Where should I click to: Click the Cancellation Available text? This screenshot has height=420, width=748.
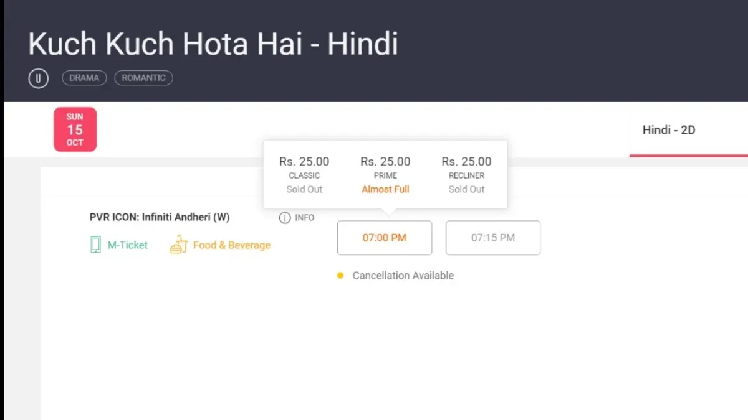(x=403, y=275)
